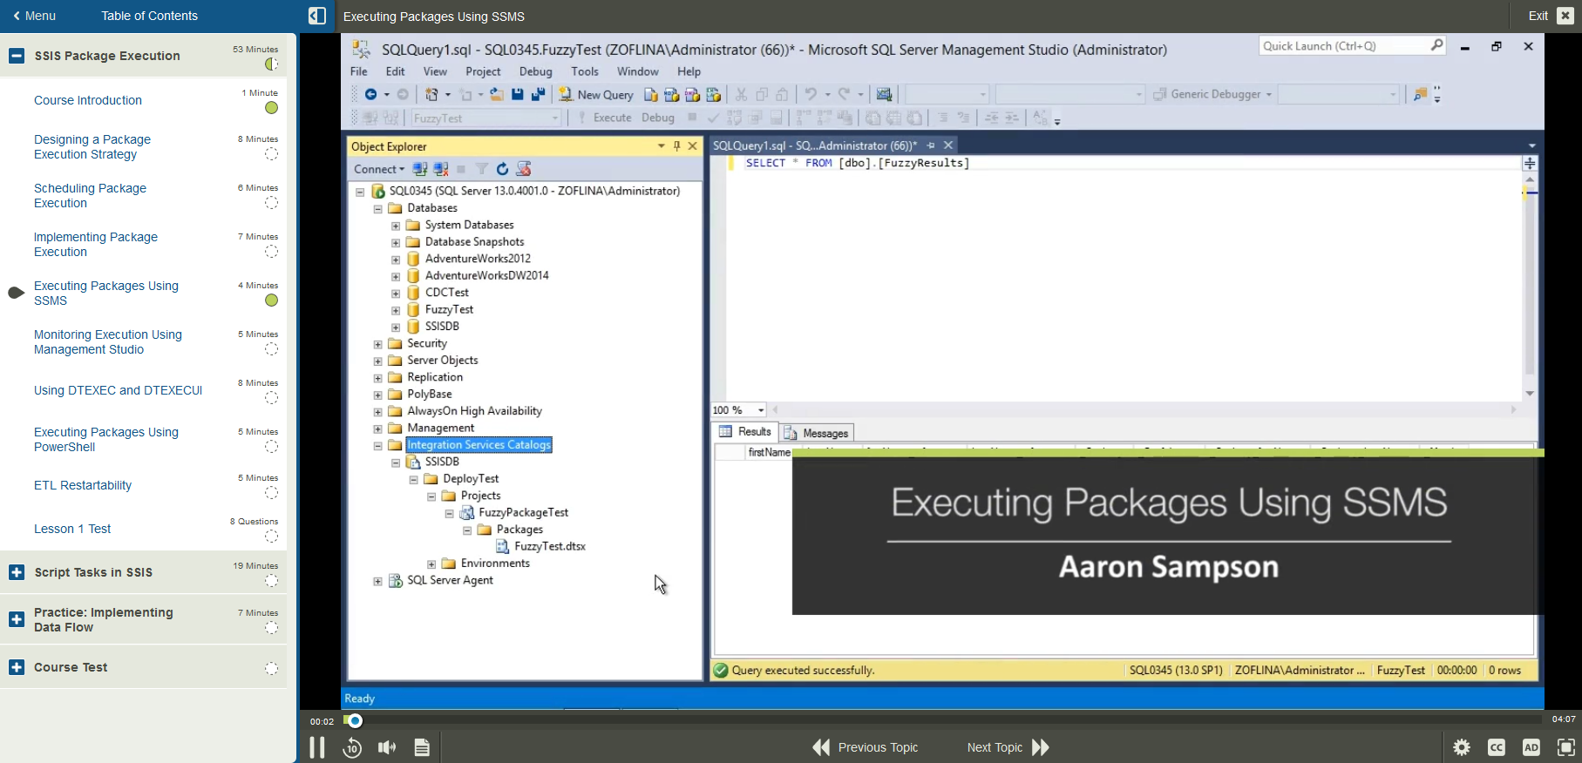The width and height of the screenshot is (1582, 763).
Task: Expand Script Tasks in SSIS section
Action: 17,572
